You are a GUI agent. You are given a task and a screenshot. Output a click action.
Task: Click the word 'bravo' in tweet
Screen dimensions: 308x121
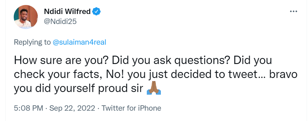(x=283, y=74)
